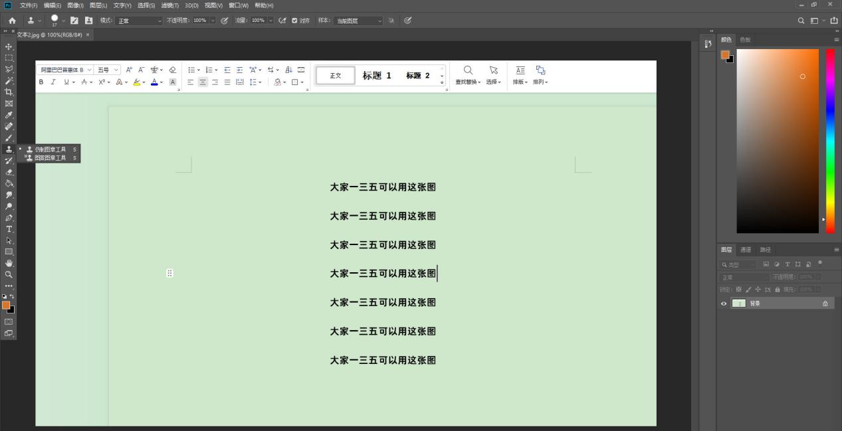Open the 样本 (Sample) 当前图层 dropdown
This screenshot has height=431, width=842.
358,21
